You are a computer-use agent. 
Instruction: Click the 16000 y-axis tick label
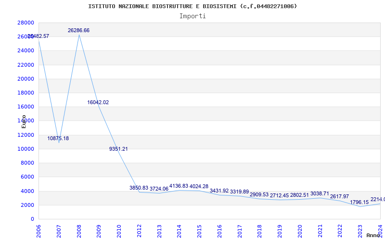pos(26,107)
